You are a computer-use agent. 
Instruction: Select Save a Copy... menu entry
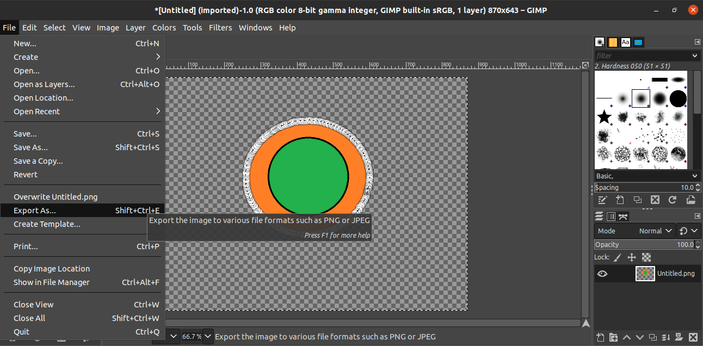[x=38, y=161]
